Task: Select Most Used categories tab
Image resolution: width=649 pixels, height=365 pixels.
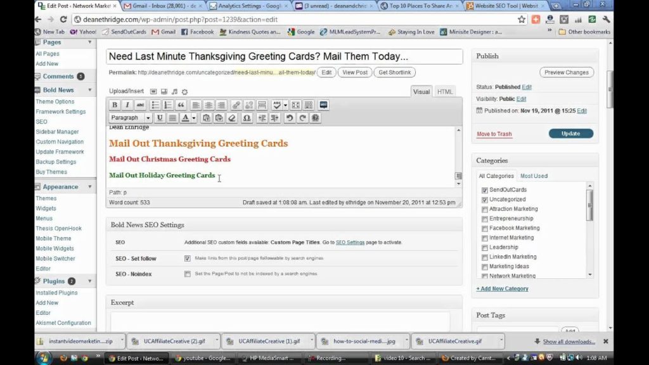Action: pyautogui.click(x=534, y=176)
